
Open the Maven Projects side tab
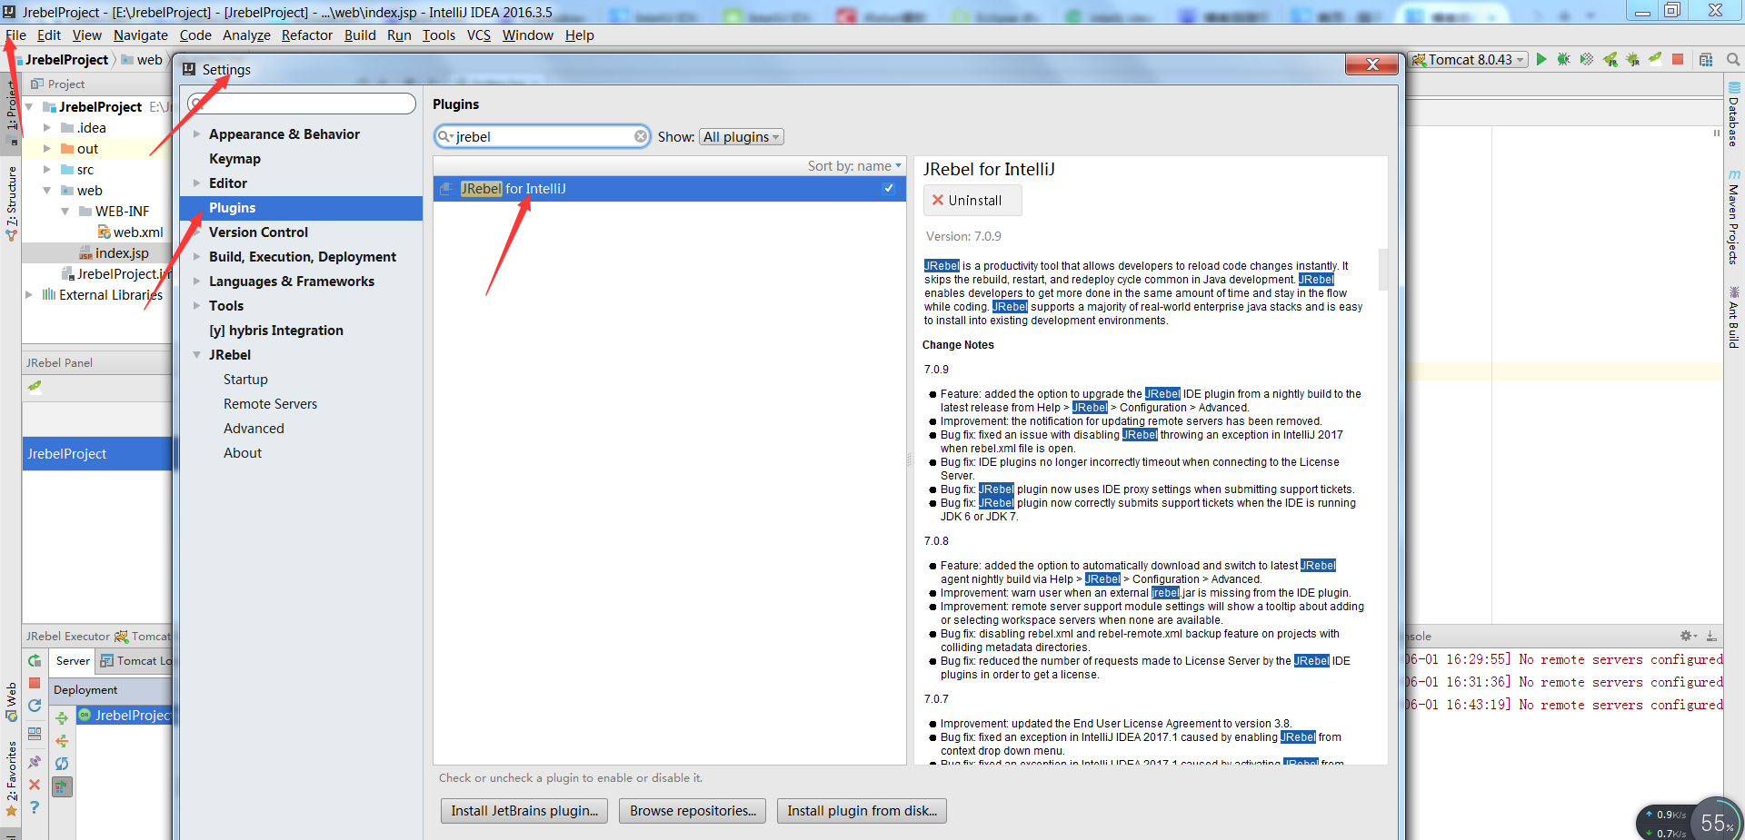point(1733,218)
